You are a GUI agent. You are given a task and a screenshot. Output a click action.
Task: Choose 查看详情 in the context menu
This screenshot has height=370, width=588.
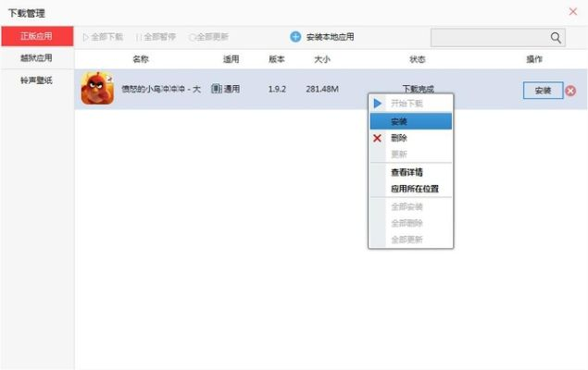411,172
